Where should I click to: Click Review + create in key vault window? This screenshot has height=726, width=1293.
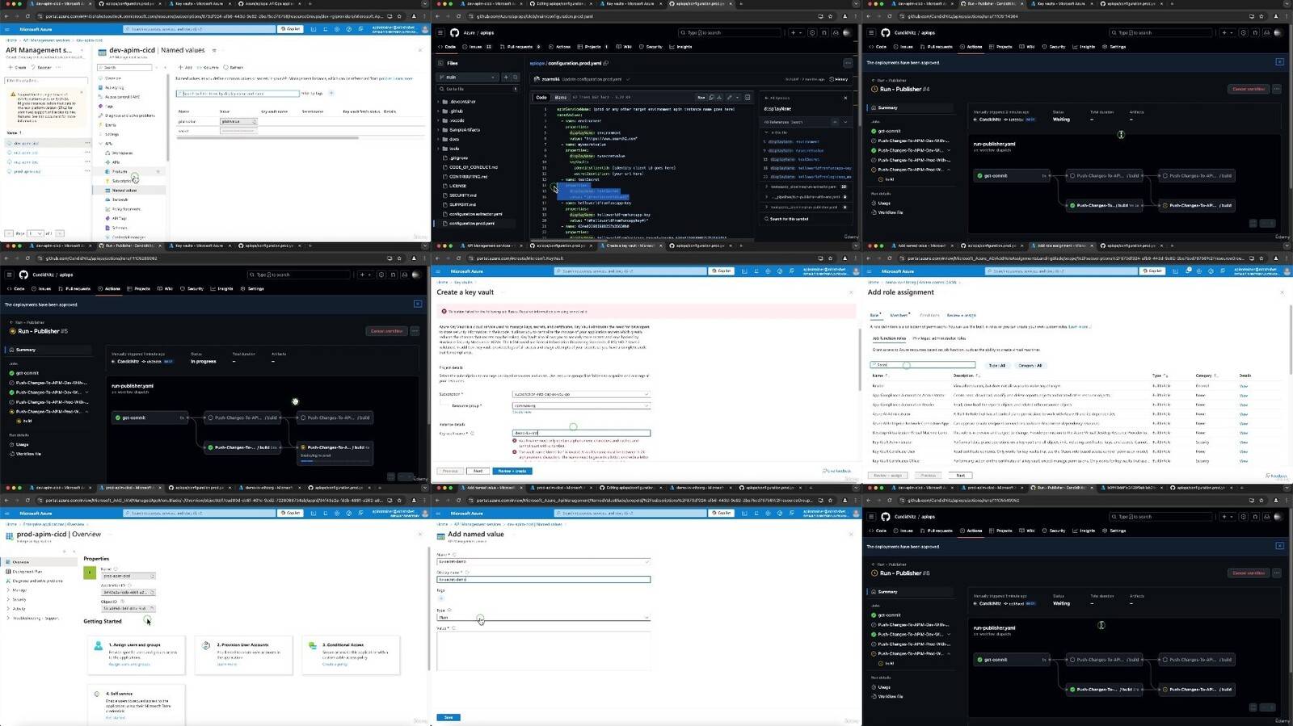pyautogui.click(x=512, y=471)
